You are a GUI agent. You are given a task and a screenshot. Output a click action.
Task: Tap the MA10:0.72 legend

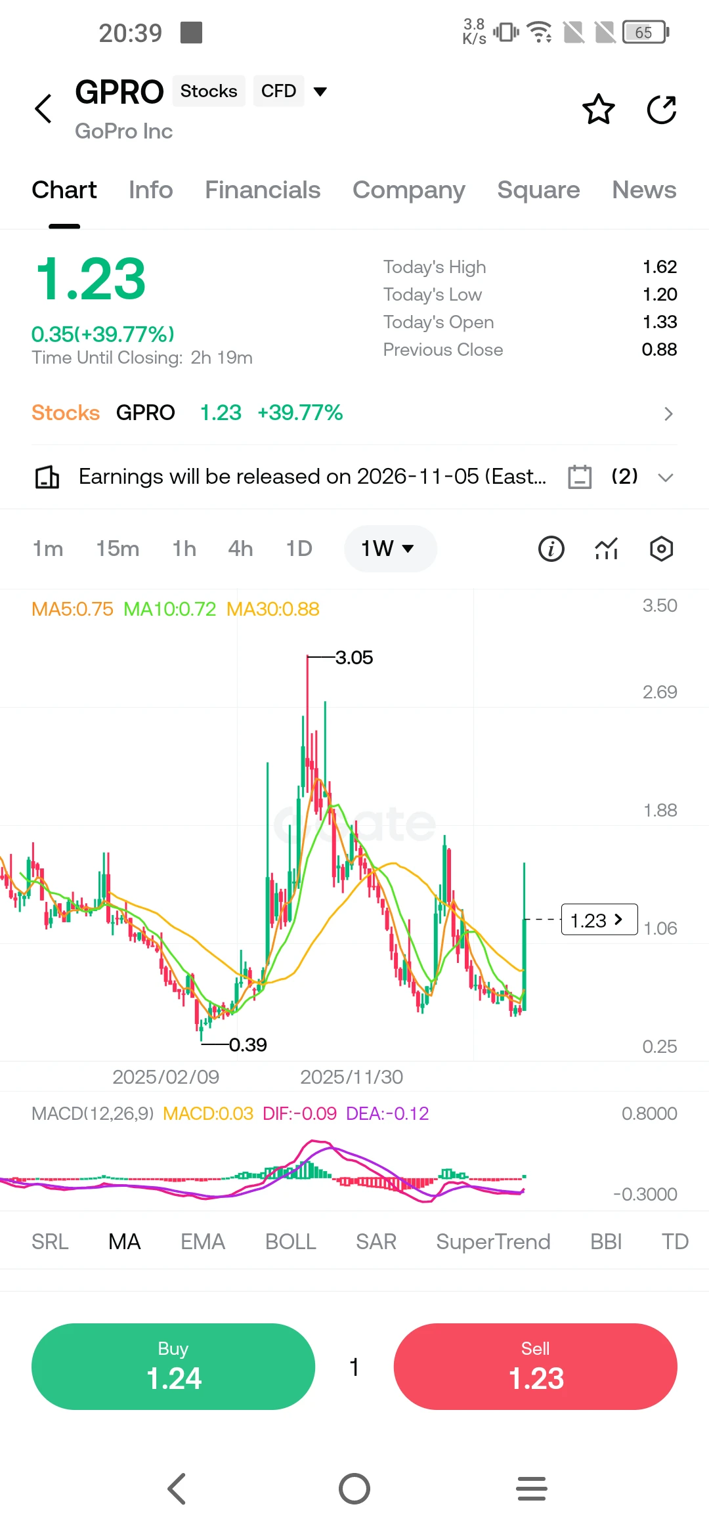[169, 609]
